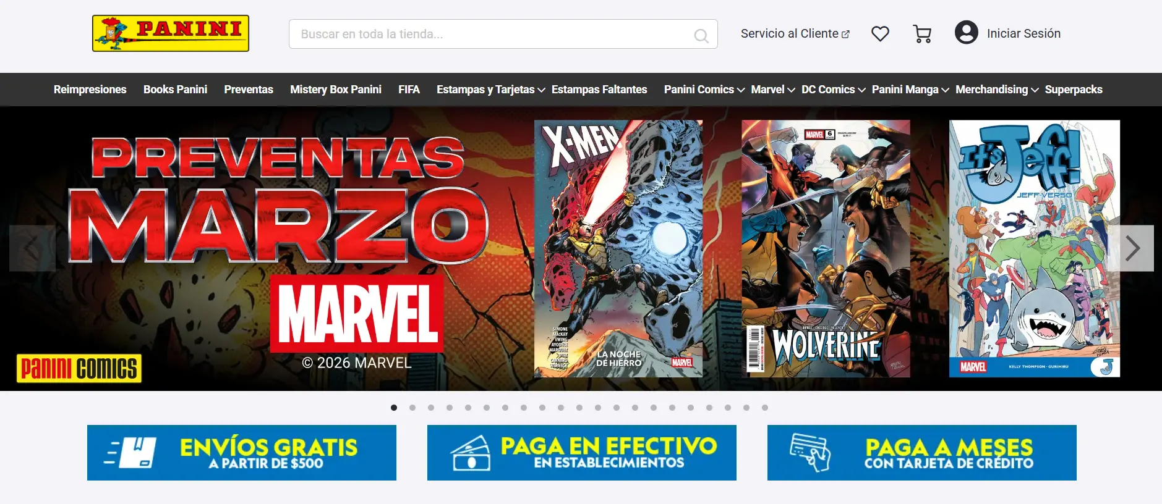The width and height of the screenshot is (1162, 504).
Task: Select the seventh carousel dot
Action: tap(505, 408)
